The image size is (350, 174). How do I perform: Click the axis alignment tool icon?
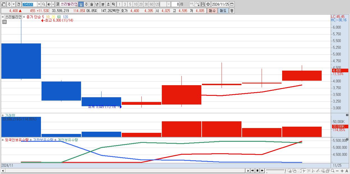pyautogui.click(x=304, y=171)
